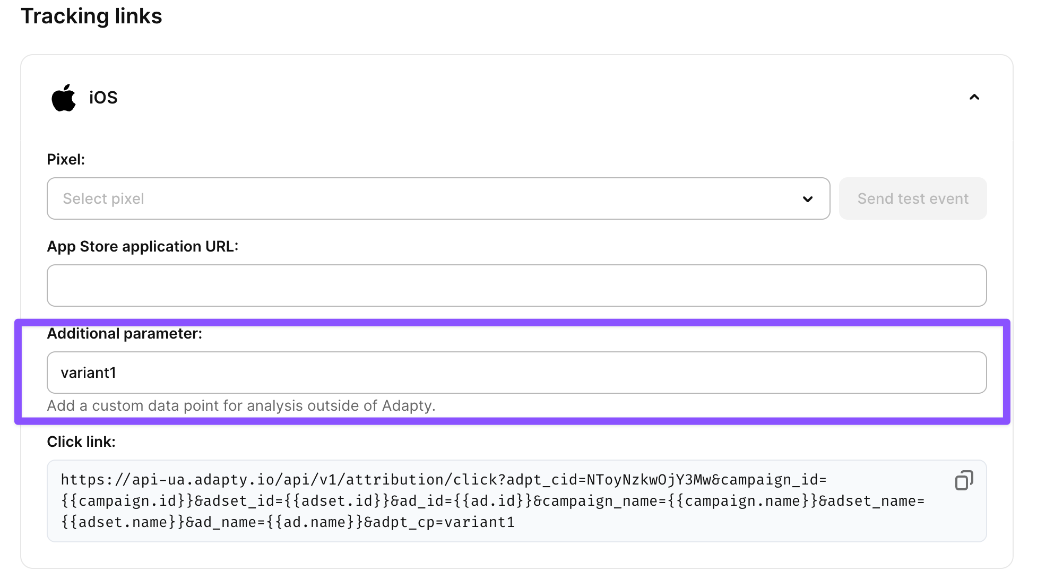Screen dimensions: 1037x588
Task: Collapse the iOS section chevron
Action: pyautogui.click(x=974, y=97)
